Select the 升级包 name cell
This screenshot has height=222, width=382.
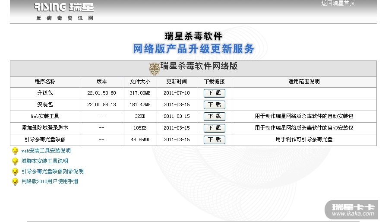click(45, 93)
